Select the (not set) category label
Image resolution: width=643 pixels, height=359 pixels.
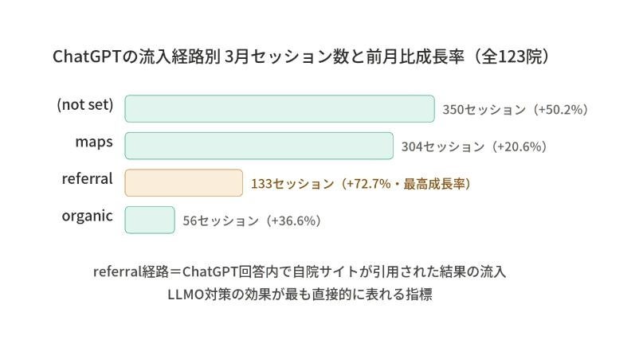[85, 105]
